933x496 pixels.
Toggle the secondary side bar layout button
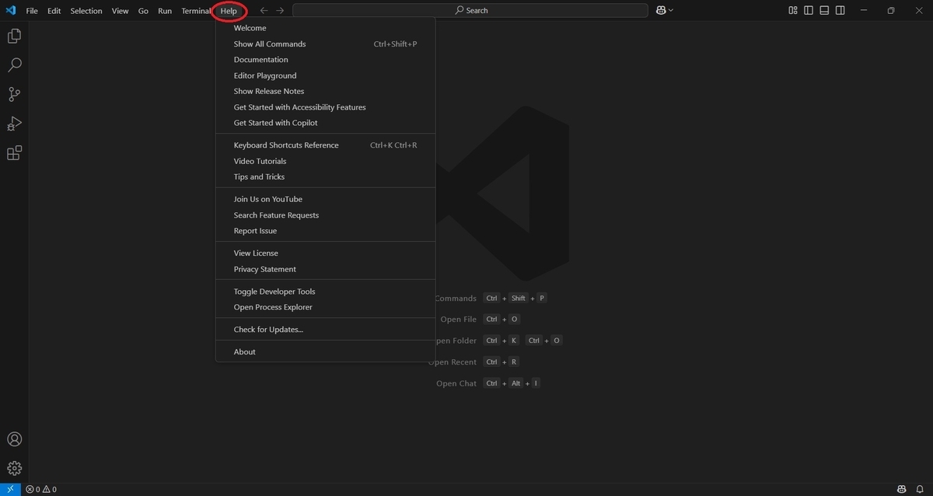[x=841, y=10]
